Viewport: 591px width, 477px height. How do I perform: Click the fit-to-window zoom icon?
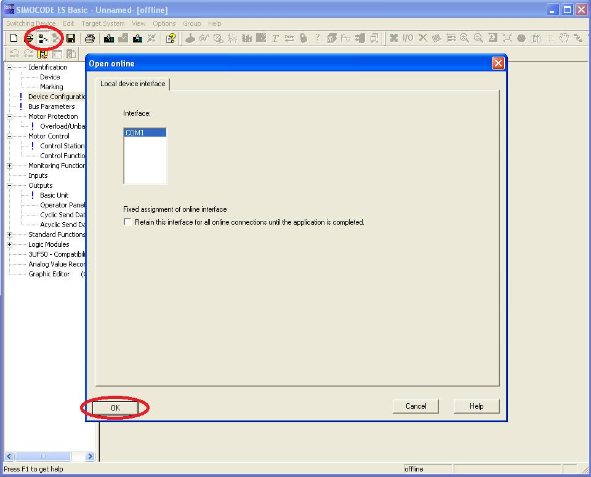coord(507,38)
